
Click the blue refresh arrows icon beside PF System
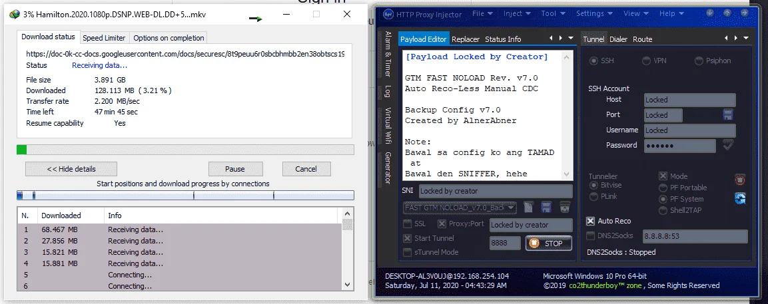739,198
